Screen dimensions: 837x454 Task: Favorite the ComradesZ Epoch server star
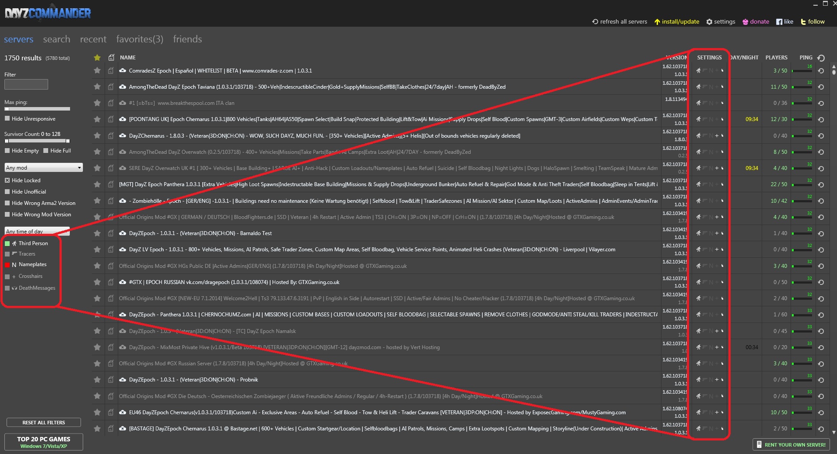tap(97, 70)
